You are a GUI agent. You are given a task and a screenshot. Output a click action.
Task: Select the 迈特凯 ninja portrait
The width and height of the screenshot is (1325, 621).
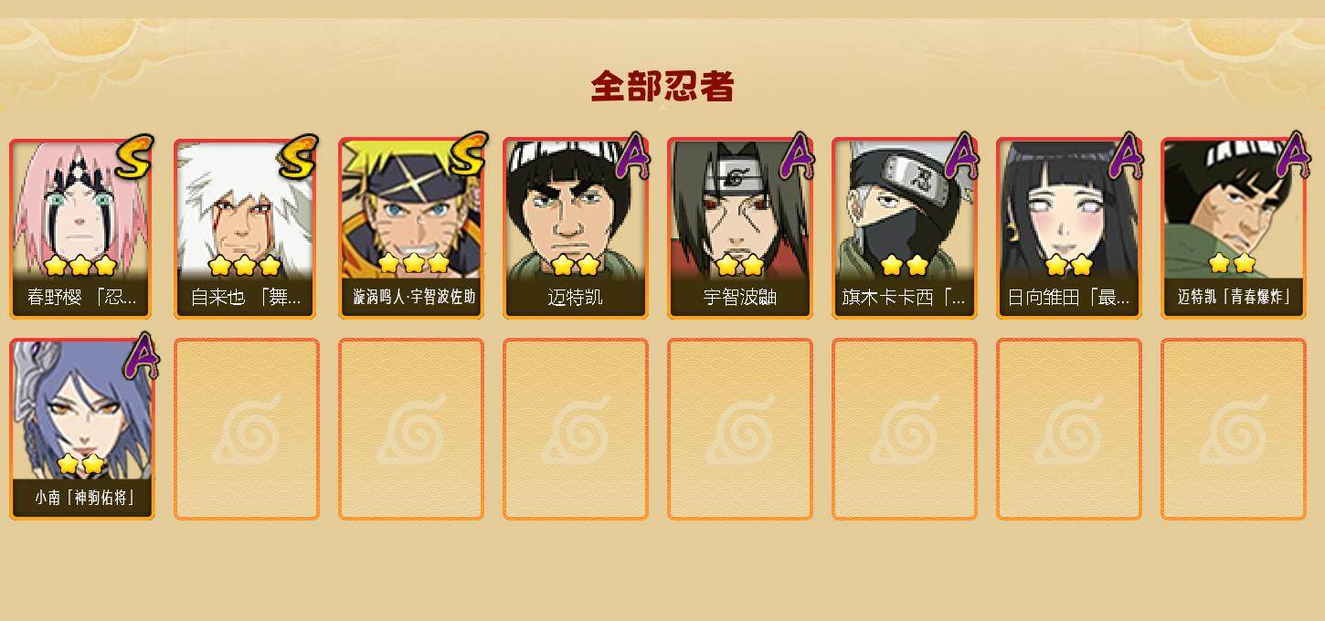[x=576, y=228]
